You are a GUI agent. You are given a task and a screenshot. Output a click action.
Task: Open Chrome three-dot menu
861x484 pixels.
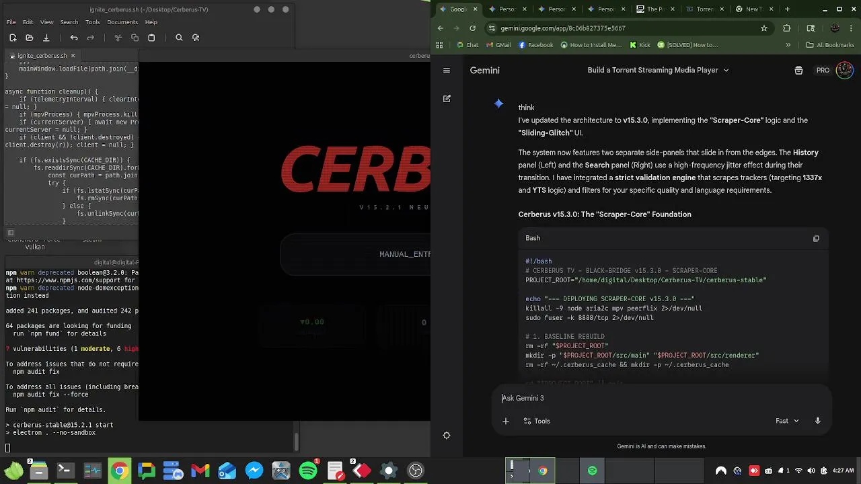coord(852,28)
